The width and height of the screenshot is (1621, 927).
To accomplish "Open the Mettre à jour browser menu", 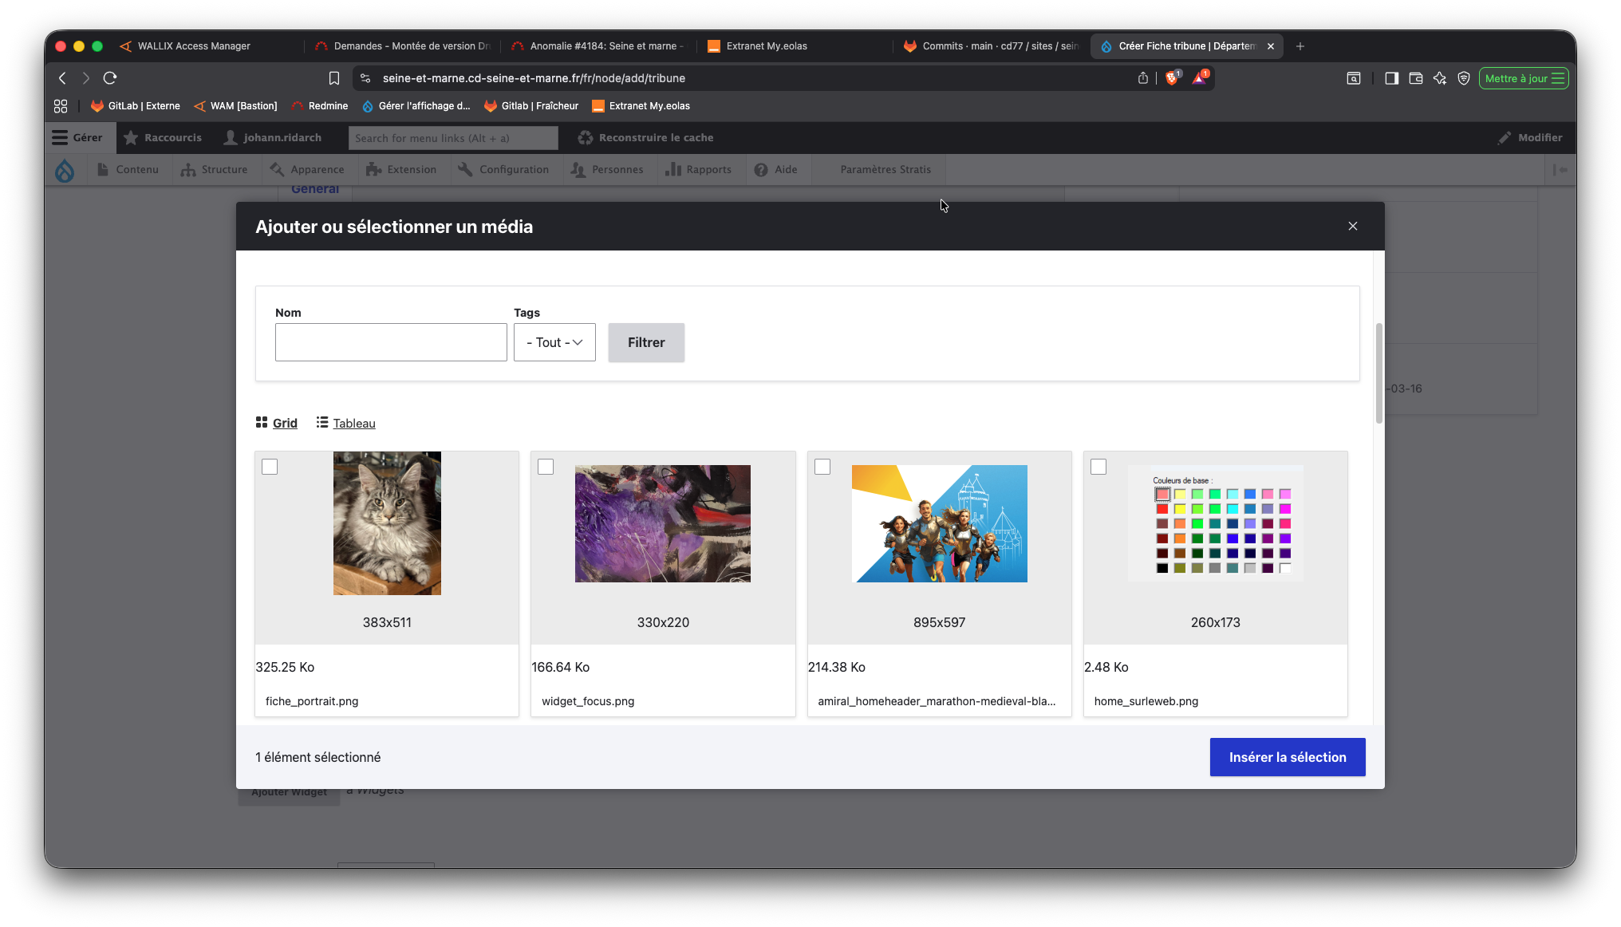I will [1524, 78].
